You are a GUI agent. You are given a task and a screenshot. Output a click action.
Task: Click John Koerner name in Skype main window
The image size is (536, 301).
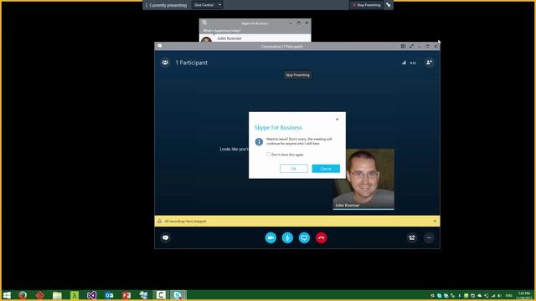229,38
